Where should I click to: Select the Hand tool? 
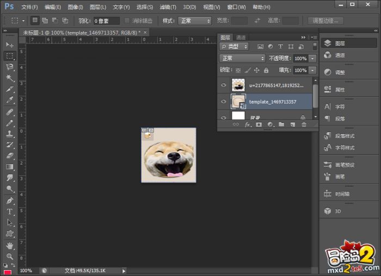click(10, 246)
